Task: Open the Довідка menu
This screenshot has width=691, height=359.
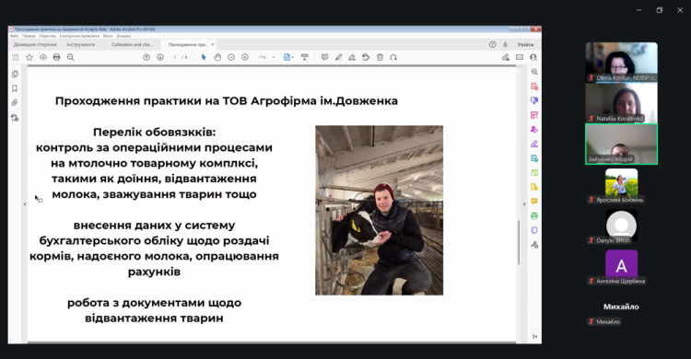Action: [123, 36]
